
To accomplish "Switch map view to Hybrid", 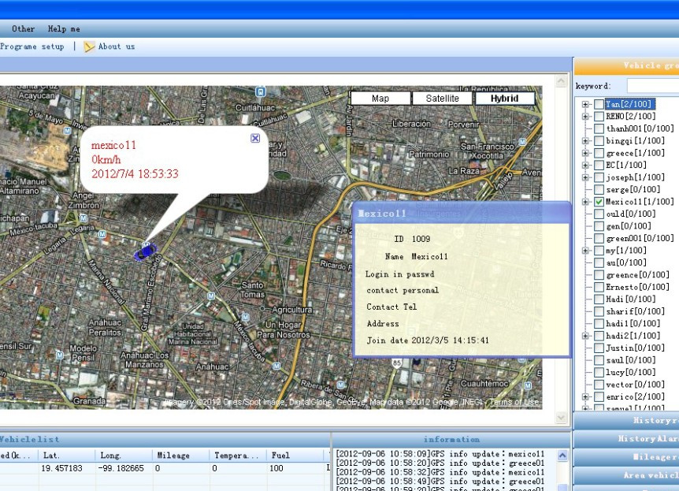I will pos(504,99).
